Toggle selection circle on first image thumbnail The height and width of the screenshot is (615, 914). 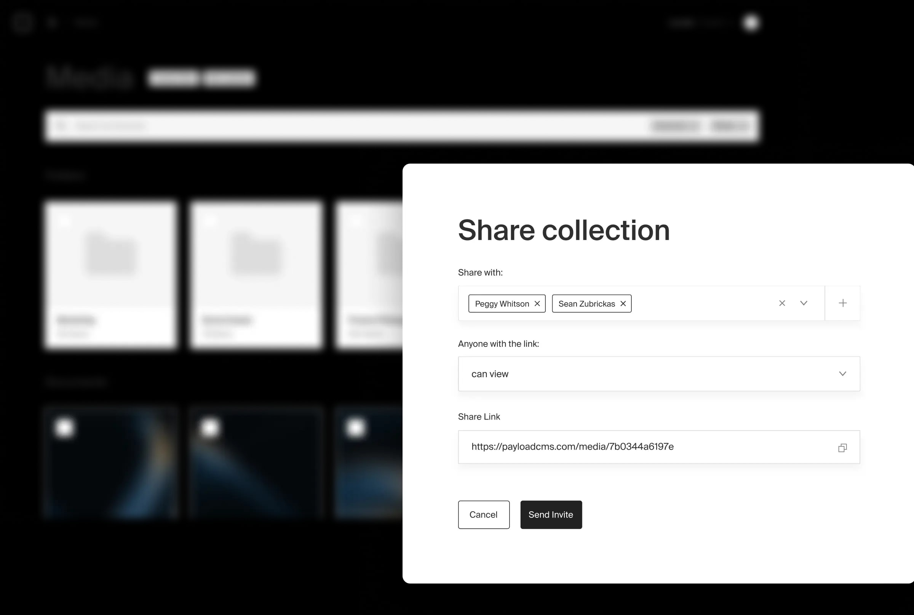pyautogui.click(x=65, y=428)
